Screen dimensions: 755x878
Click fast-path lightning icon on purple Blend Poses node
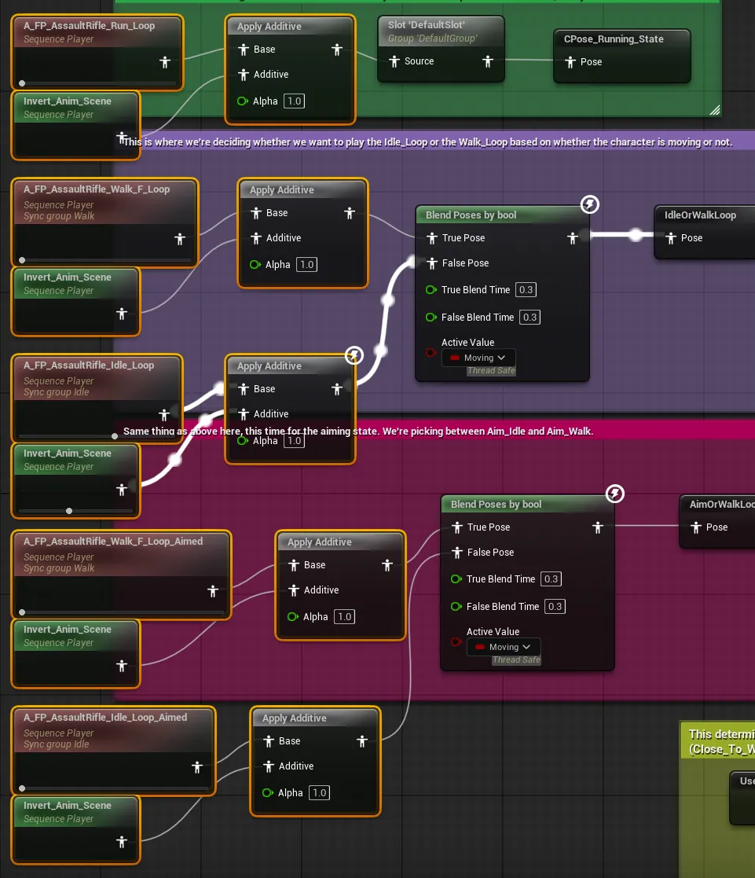(x=589, y=204)
